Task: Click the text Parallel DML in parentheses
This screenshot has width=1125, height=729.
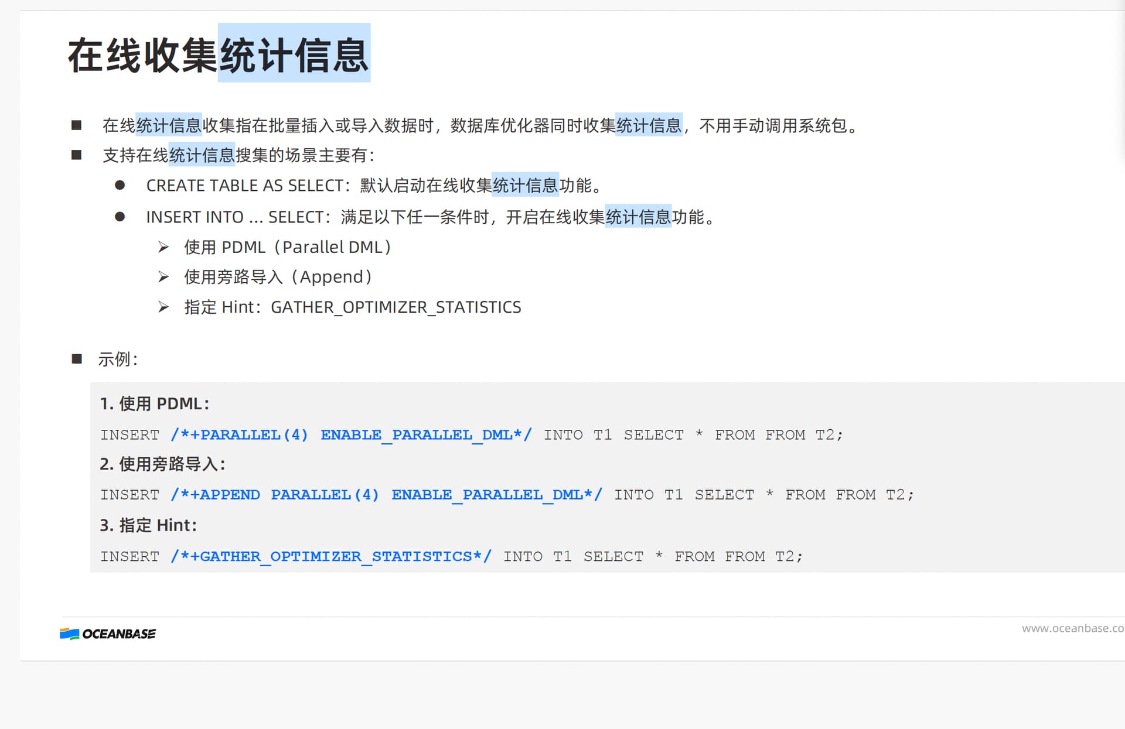Action: [x=332, y=248]
